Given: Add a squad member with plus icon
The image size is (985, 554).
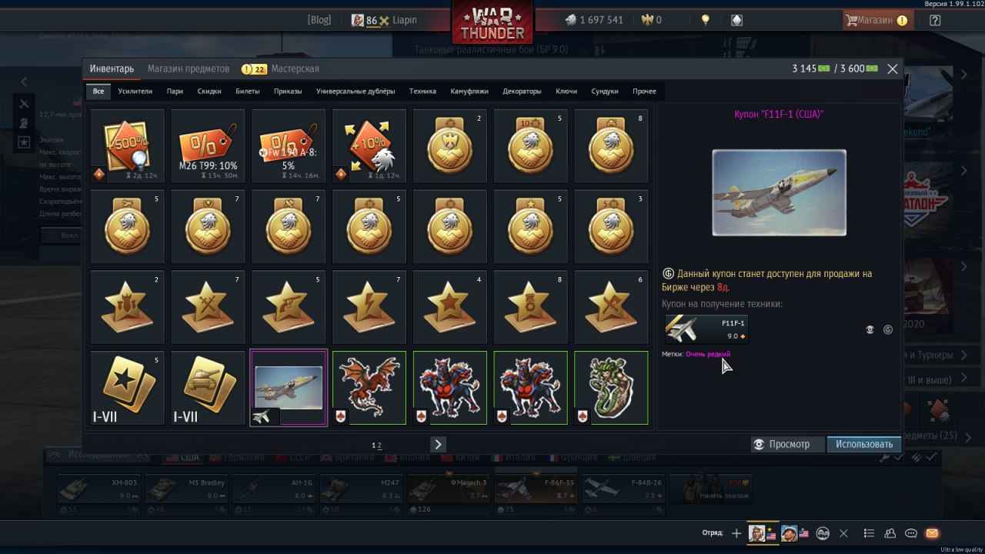Looking at the screenshot, I should 736,533.
